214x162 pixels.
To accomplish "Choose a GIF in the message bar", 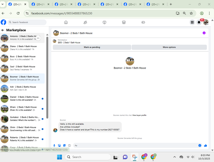I will click(x=69, y=145).
